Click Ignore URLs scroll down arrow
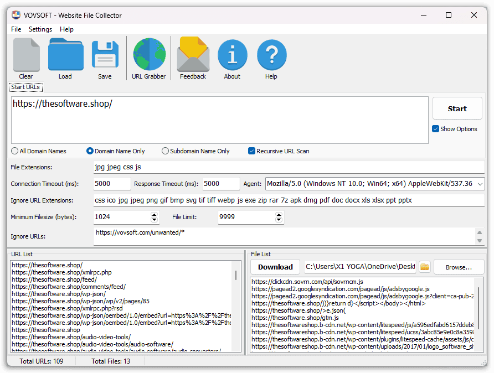 pyautogui.click(x=480, y=241)
